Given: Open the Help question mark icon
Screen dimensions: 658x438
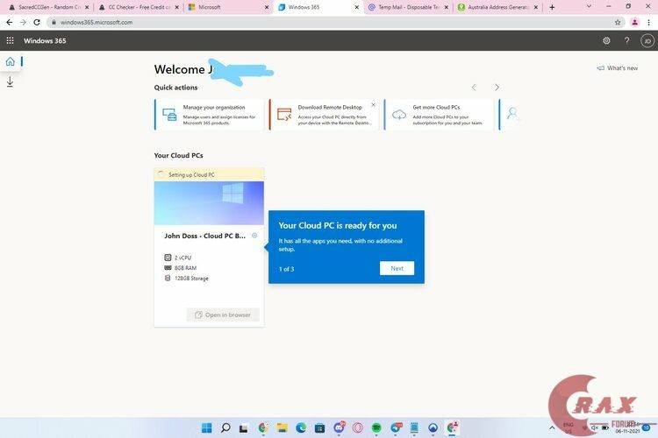Looking at the screenshot, I should point(626,40).
